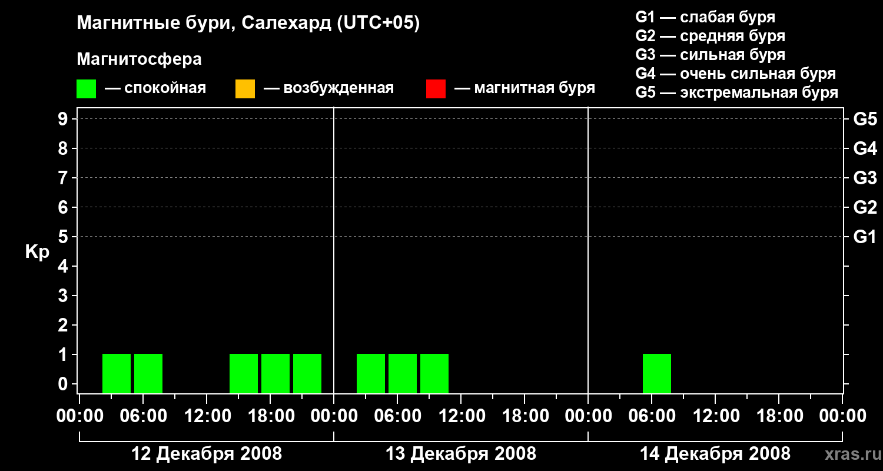Click the Kp axis value 0

[64, 384]
